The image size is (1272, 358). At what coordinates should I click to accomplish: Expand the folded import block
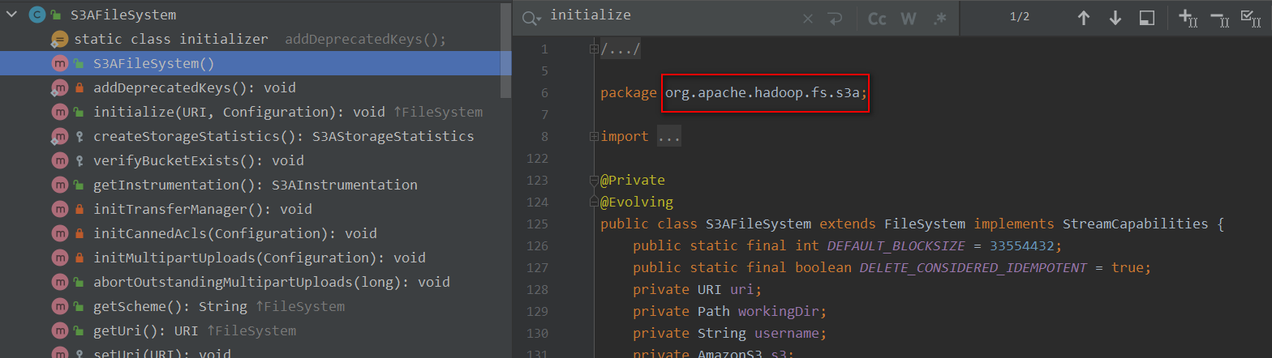[595, 136]
